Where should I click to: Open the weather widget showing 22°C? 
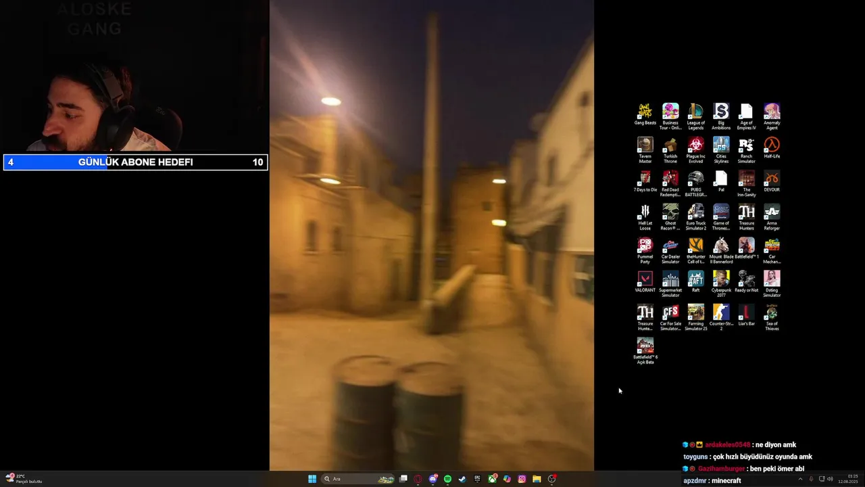click(24, 479)
